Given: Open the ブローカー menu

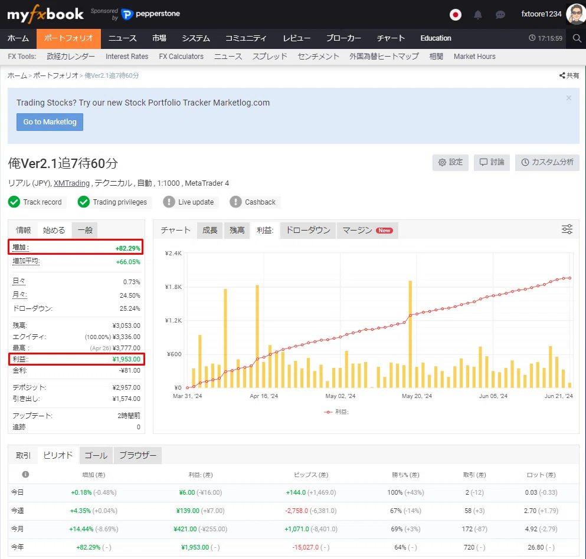Looking at the screenshot, I should [344, 38].
